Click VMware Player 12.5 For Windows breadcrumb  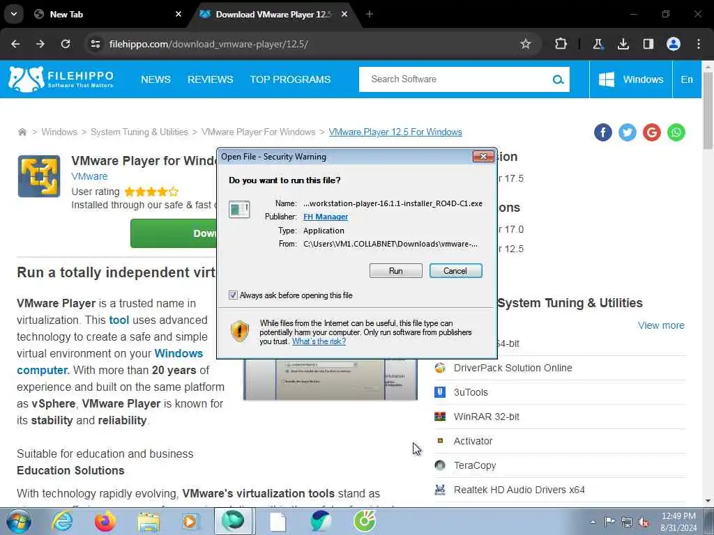tap(395, 132)
